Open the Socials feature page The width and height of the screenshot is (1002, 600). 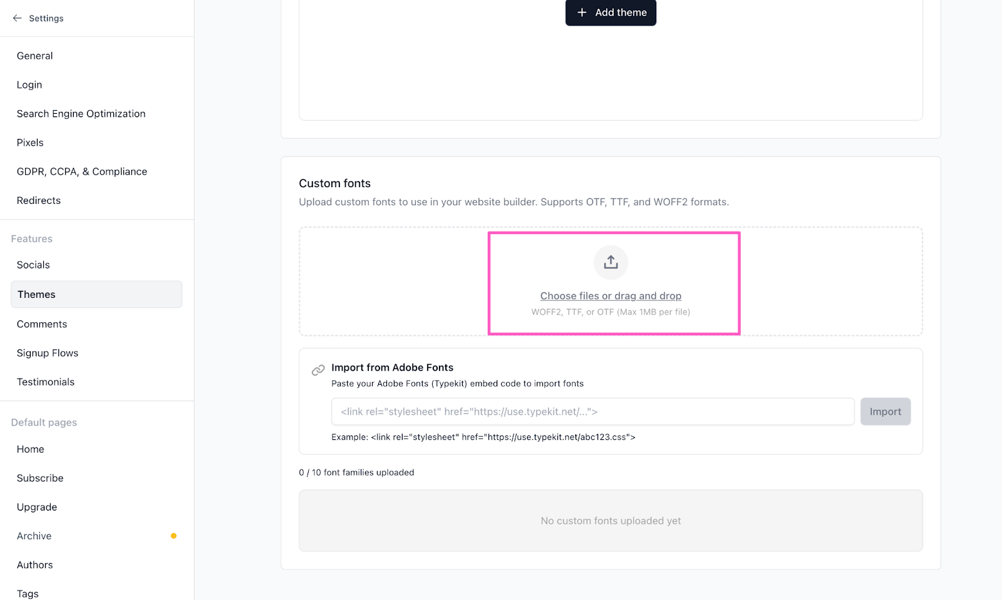(33, 265)
